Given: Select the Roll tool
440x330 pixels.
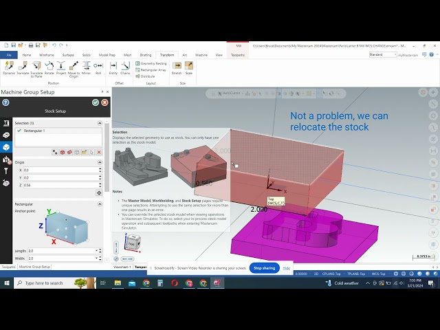Looking at the screenshot, I should [98, 68].
